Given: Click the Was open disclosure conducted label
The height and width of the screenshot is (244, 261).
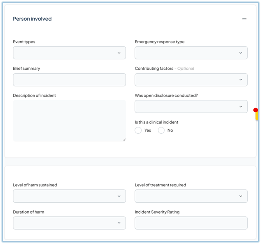Looking at the screenshot, I should (166, 95).
